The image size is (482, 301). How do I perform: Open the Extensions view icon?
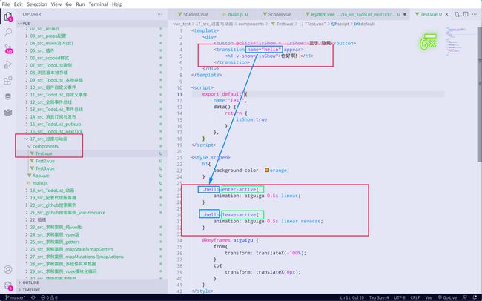coord(8,81)
